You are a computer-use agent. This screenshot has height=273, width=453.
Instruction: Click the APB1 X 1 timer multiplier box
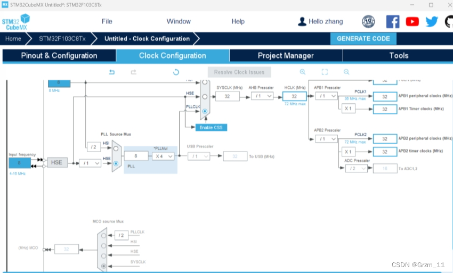pos(348,109)
